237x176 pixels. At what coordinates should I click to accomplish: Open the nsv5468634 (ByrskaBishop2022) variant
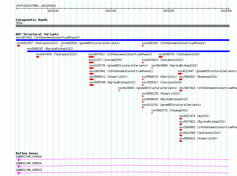click(165, 99)
